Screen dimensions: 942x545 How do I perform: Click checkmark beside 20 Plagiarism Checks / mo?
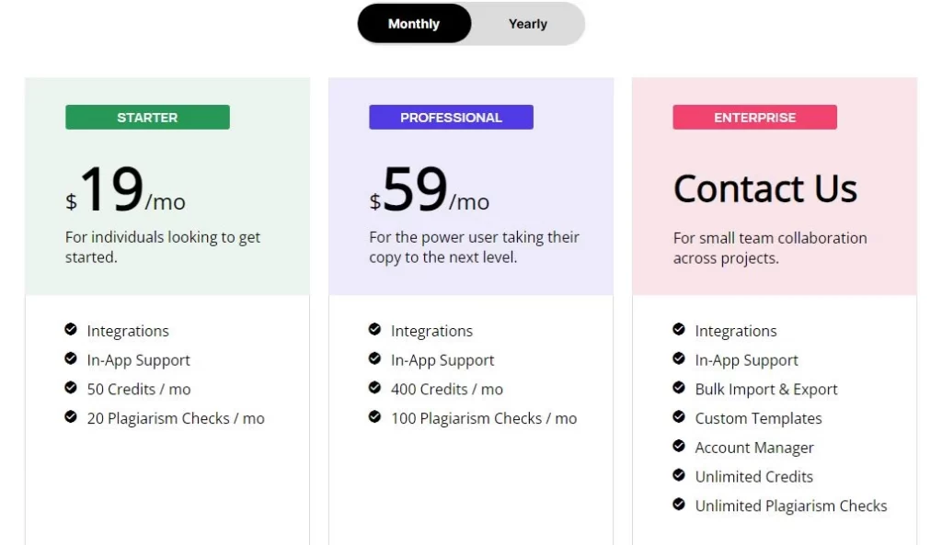point(71,417)
